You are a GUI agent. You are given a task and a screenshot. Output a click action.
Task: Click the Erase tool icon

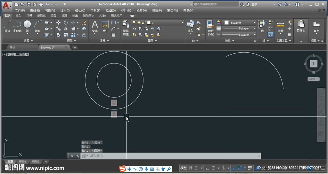[84, 22]
